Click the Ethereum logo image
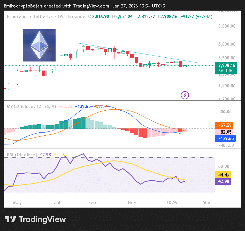Image resolution: width=245 pixels, height=231 pixels. [39, 45]
